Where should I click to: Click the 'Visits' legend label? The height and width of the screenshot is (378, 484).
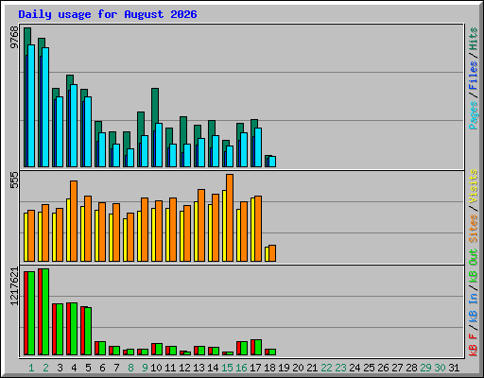473,187
